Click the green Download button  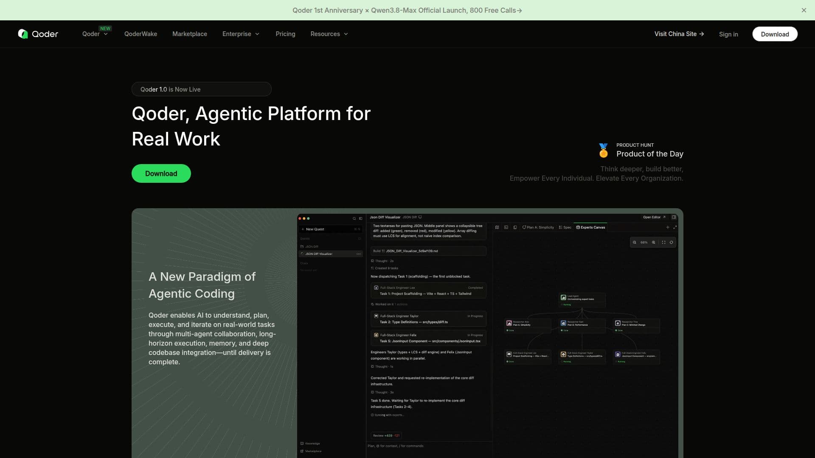click(x=161, y=173)
